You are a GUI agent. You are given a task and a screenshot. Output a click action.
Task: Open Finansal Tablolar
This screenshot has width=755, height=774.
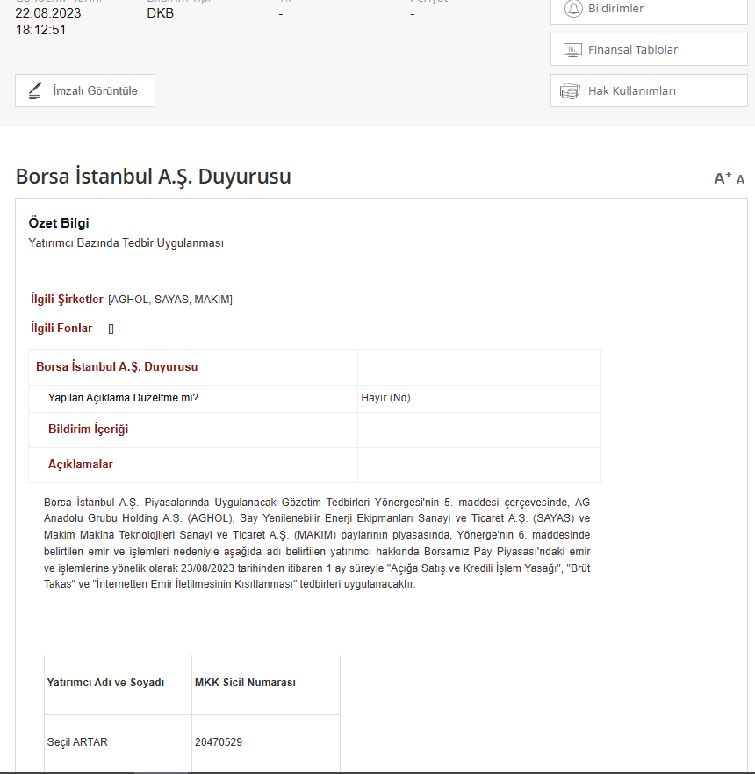point(649,49)
